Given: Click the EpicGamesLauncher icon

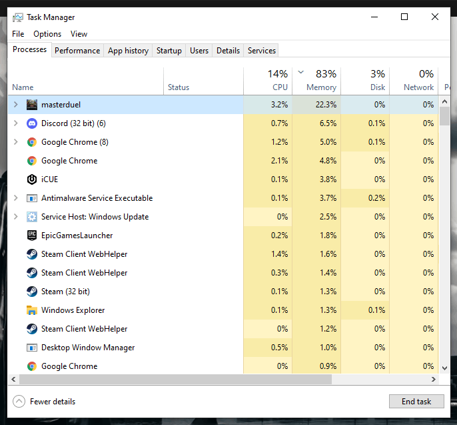Looking at the screenshot, I should (32, 236).
